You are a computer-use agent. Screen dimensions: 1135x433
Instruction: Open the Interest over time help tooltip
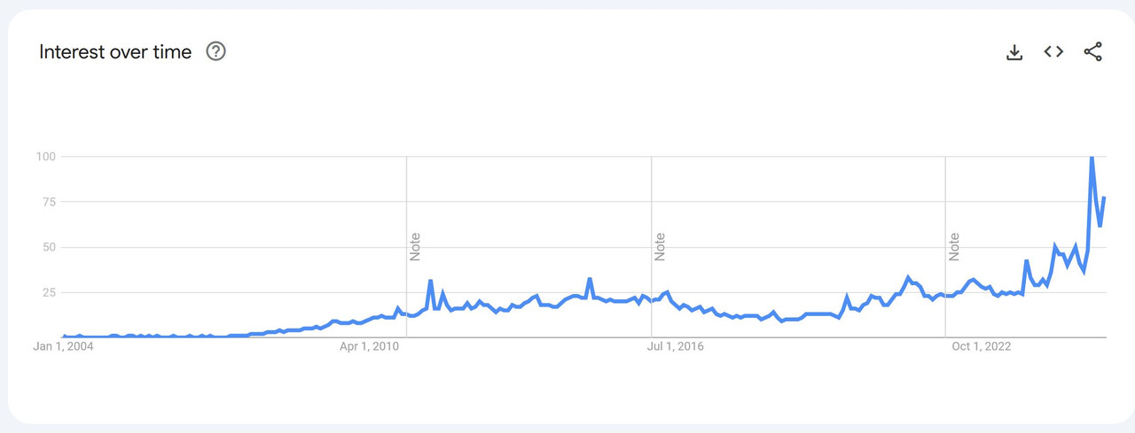click(216, 51)
